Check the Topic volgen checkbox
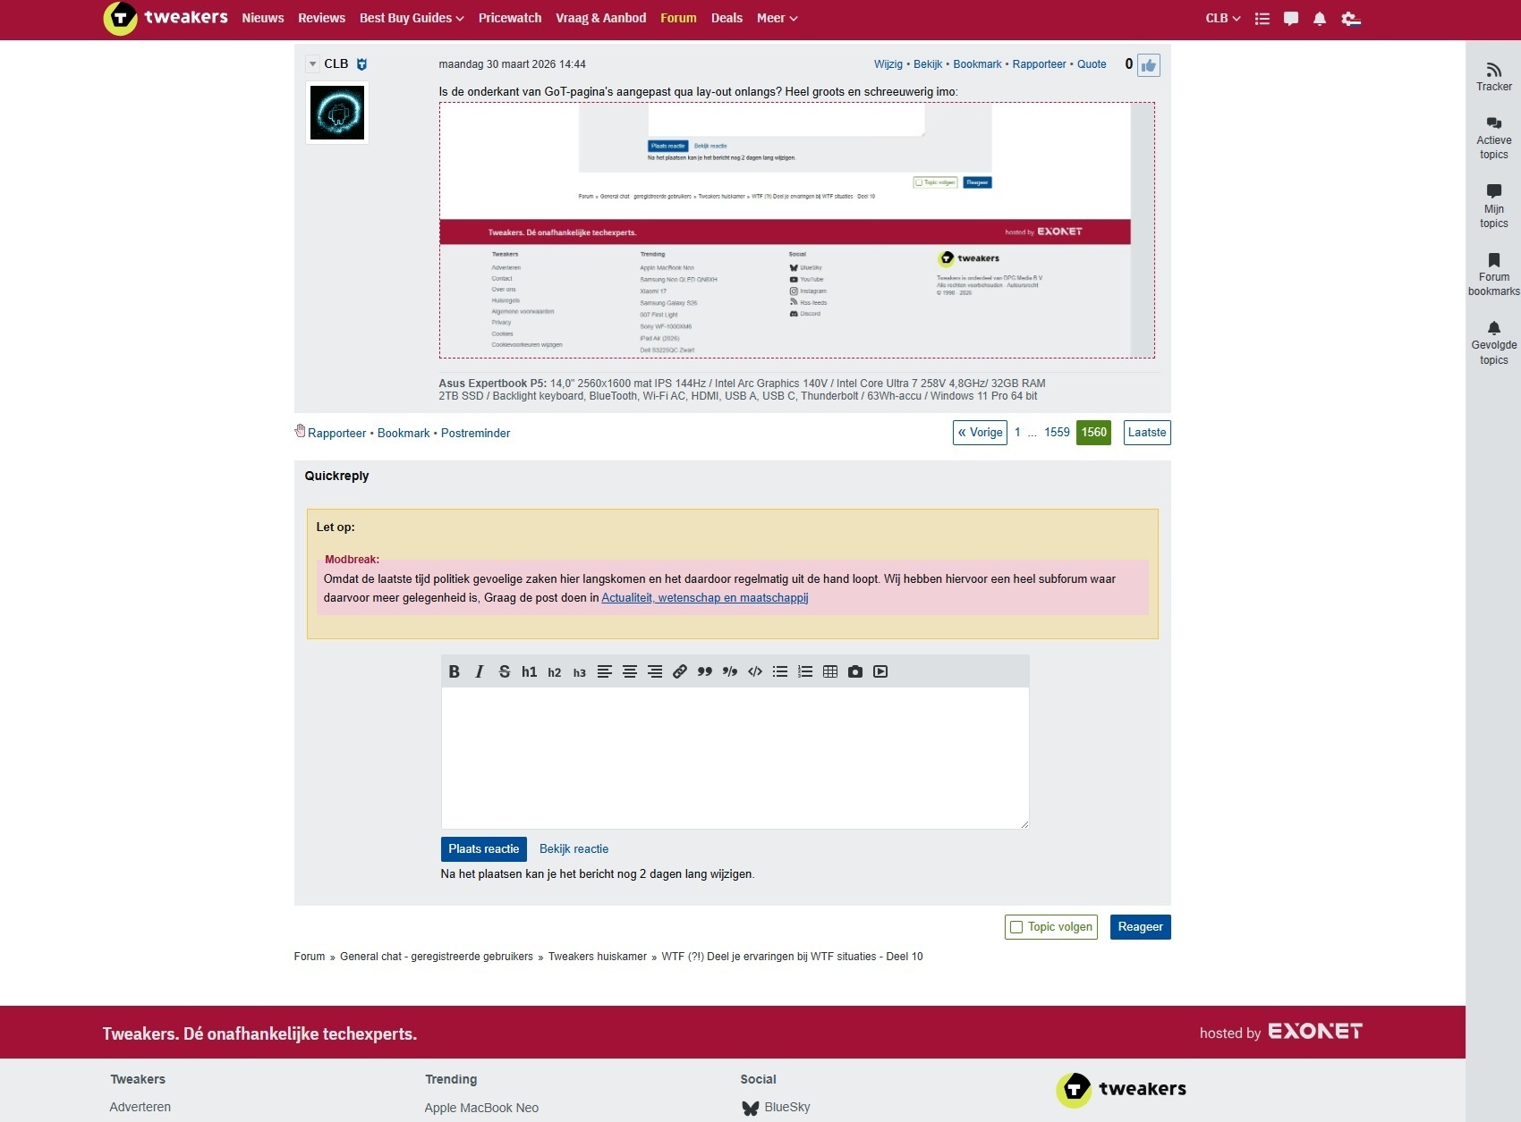 click(1015, 927)
